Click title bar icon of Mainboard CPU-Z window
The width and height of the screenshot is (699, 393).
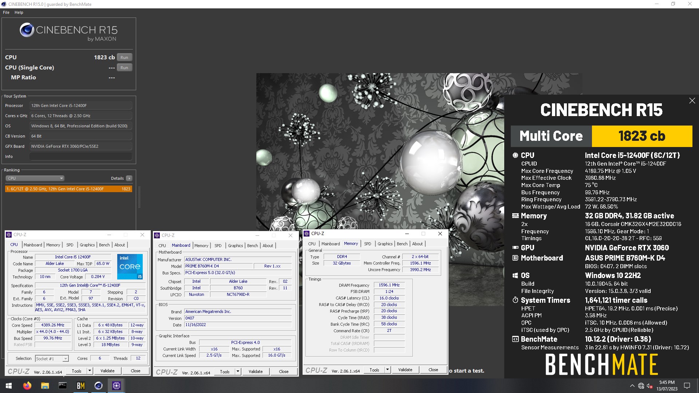pyautogui.click(x=157, y=235)
